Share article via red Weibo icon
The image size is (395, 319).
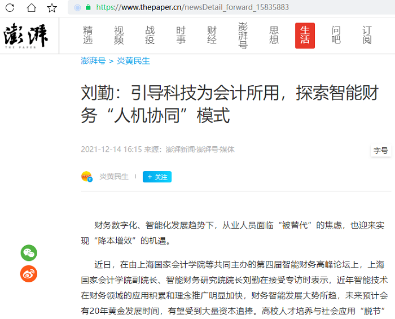tap(29, 274)
